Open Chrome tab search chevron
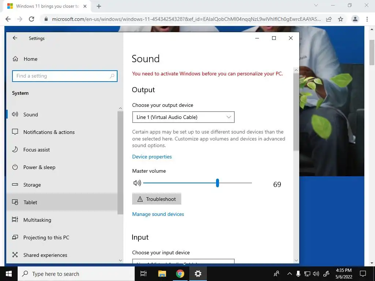This screenshot has height=281, width=375. (316, 5)
